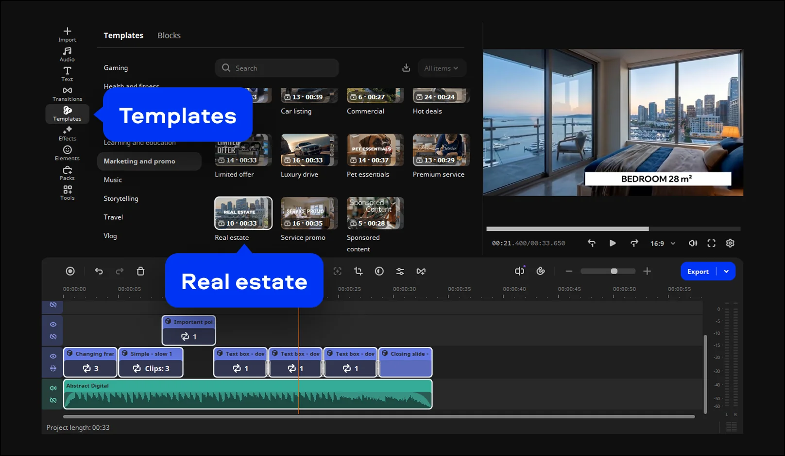Click the download templates icon
Screen dimensions: 785x456
406,68
